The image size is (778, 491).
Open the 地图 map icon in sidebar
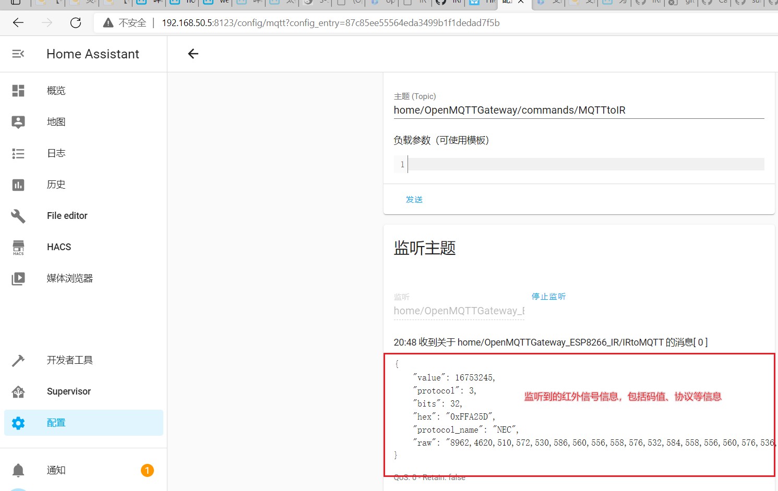18,121
